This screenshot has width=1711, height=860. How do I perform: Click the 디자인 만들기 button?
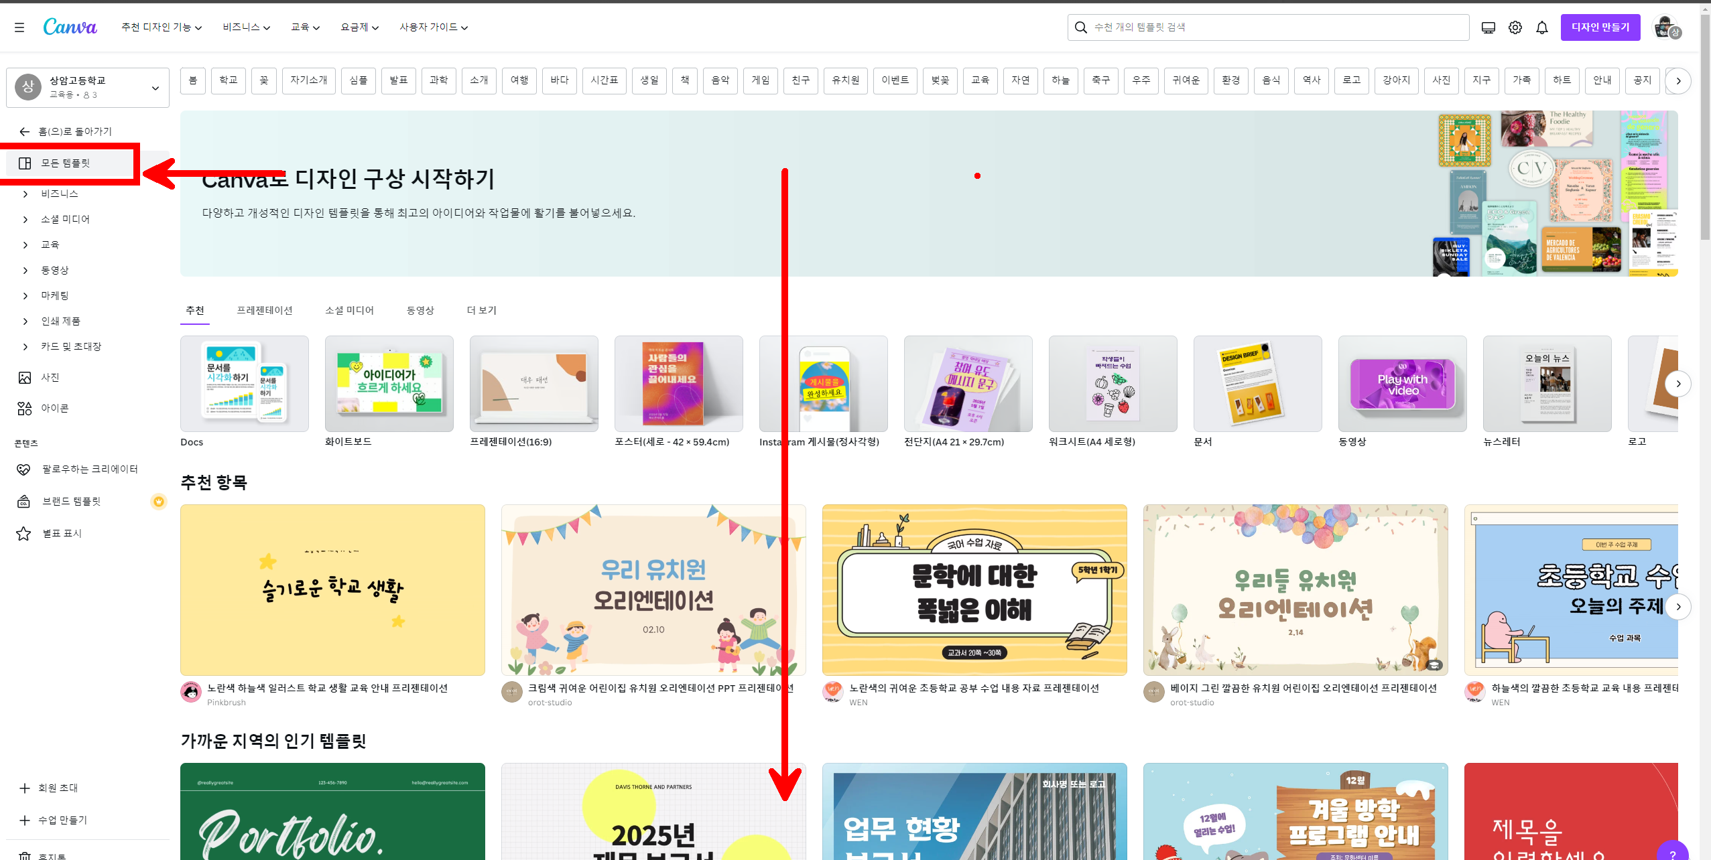click(x=1600, y=27)
